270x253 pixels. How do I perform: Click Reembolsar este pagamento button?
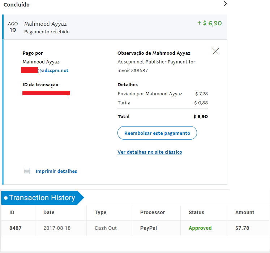(x=157, y=133)
